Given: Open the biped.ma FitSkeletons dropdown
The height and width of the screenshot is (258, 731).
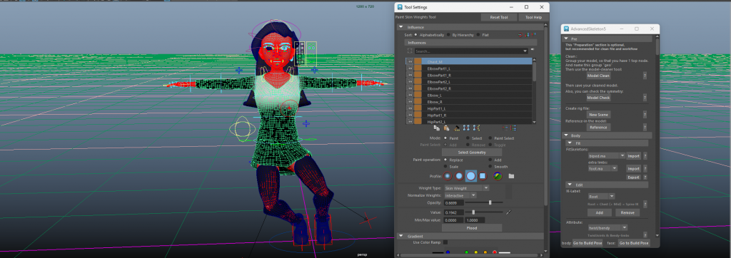Looking at the screenshot, I should (607, 156).
